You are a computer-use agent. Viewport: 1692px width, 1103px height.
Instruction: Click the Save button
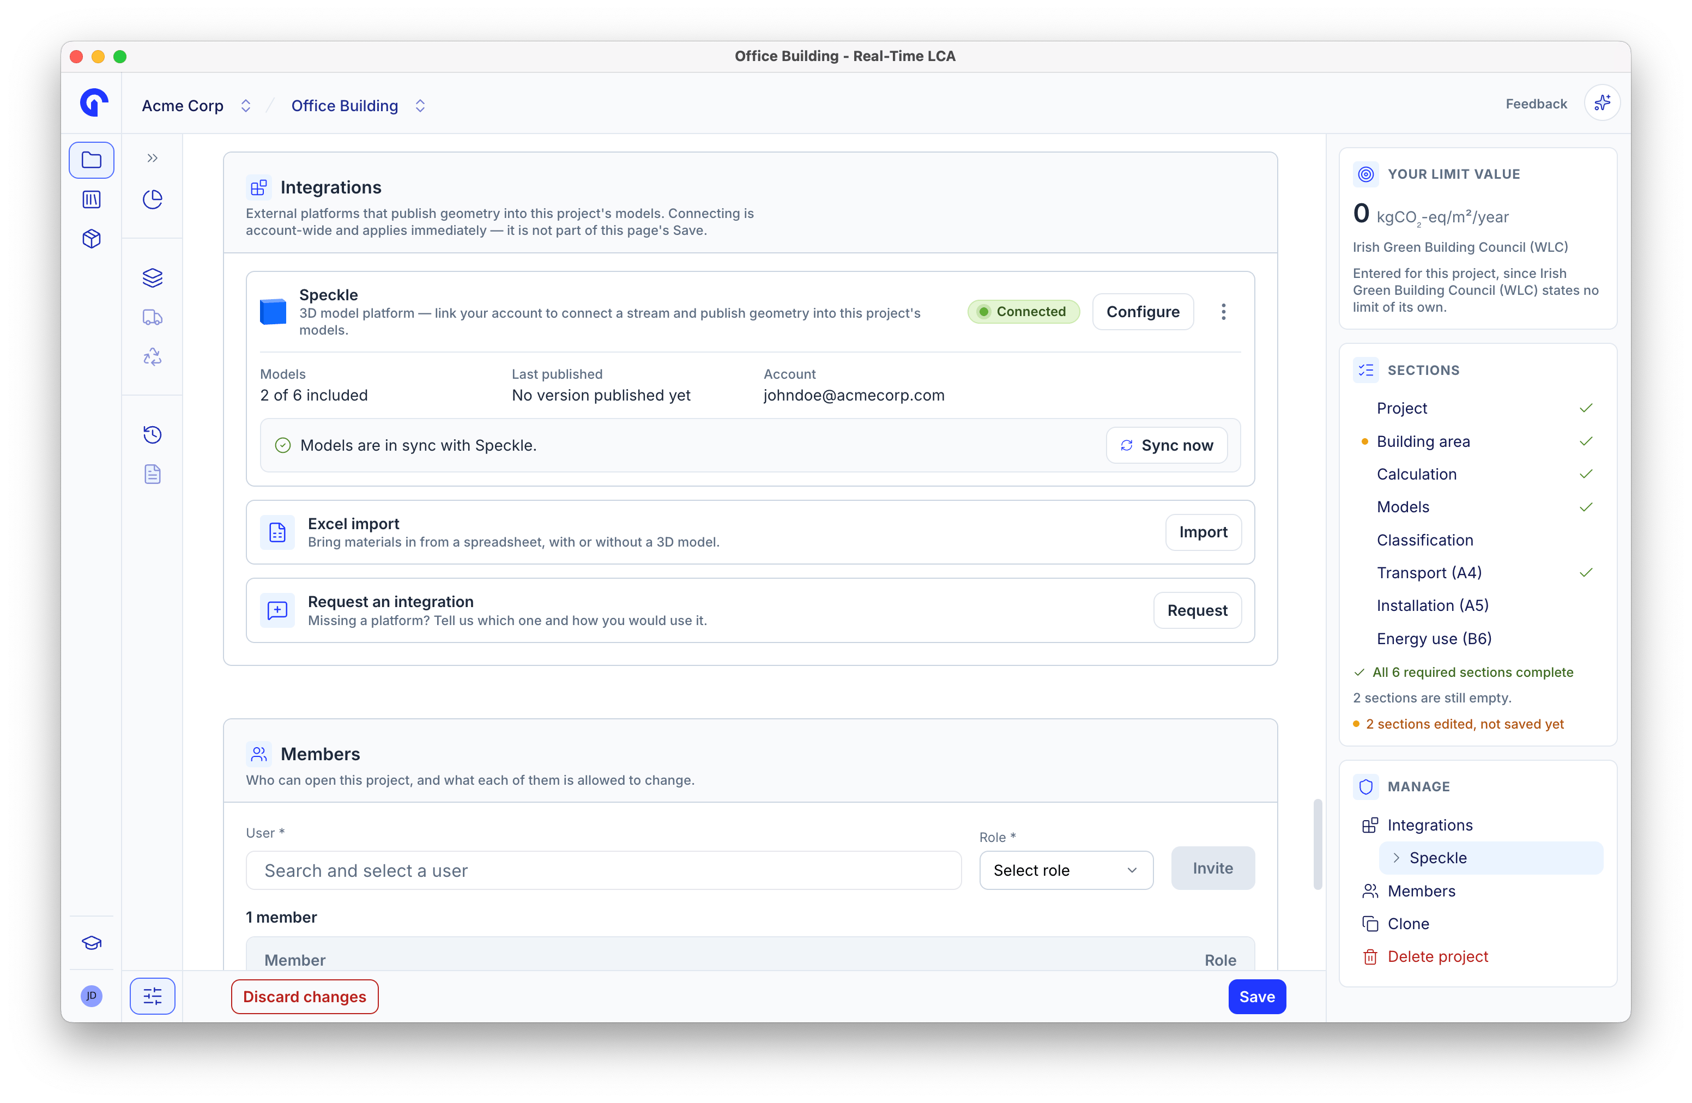(x=1257, y=996)
